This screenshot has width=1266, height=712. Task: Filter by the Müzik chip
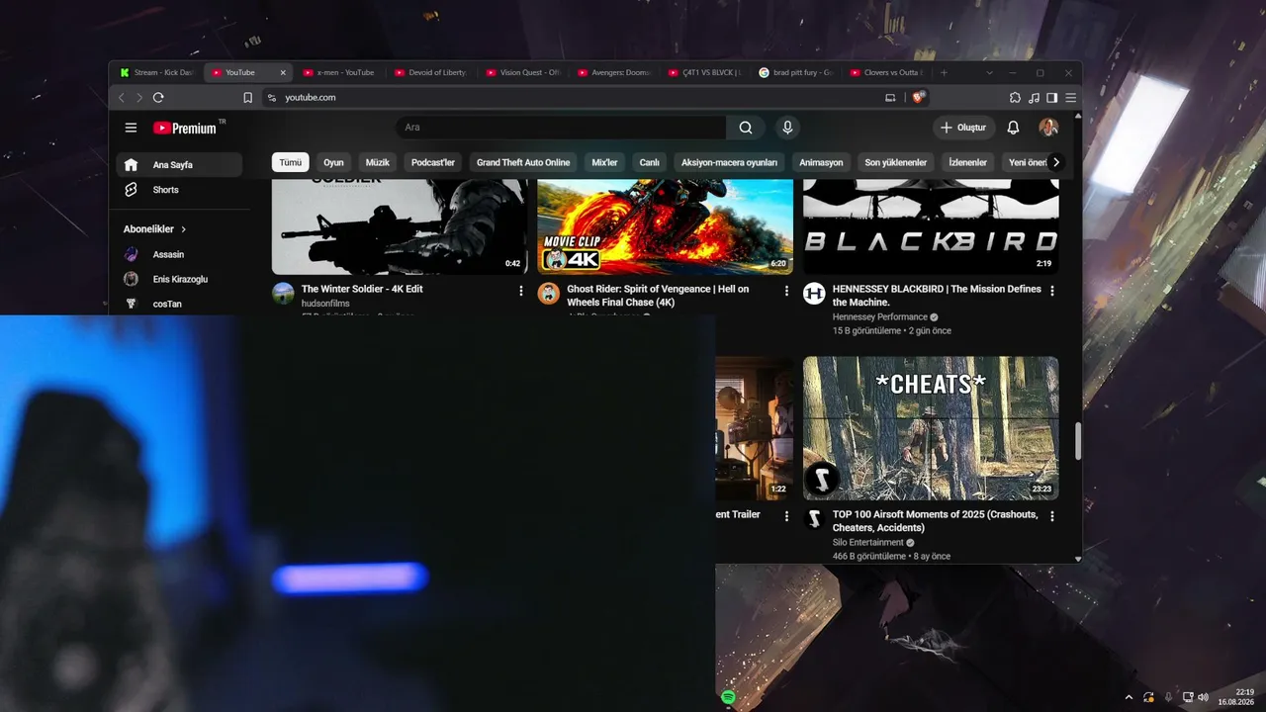pos(378,162)
